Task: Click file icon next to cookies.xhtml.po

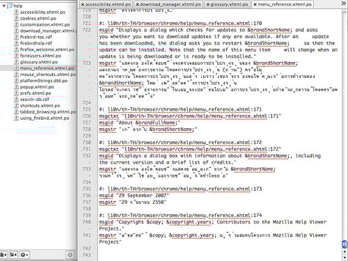Action: tap(16, 18)
